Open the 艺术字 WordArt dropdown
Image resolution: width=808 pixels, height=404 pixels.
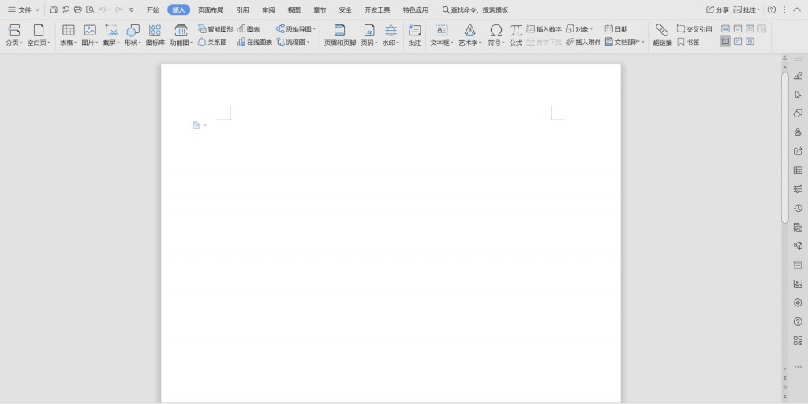coord(470,35)
